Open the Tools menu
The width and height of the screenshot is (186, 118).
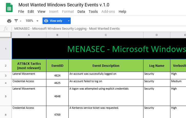(93, 12)
